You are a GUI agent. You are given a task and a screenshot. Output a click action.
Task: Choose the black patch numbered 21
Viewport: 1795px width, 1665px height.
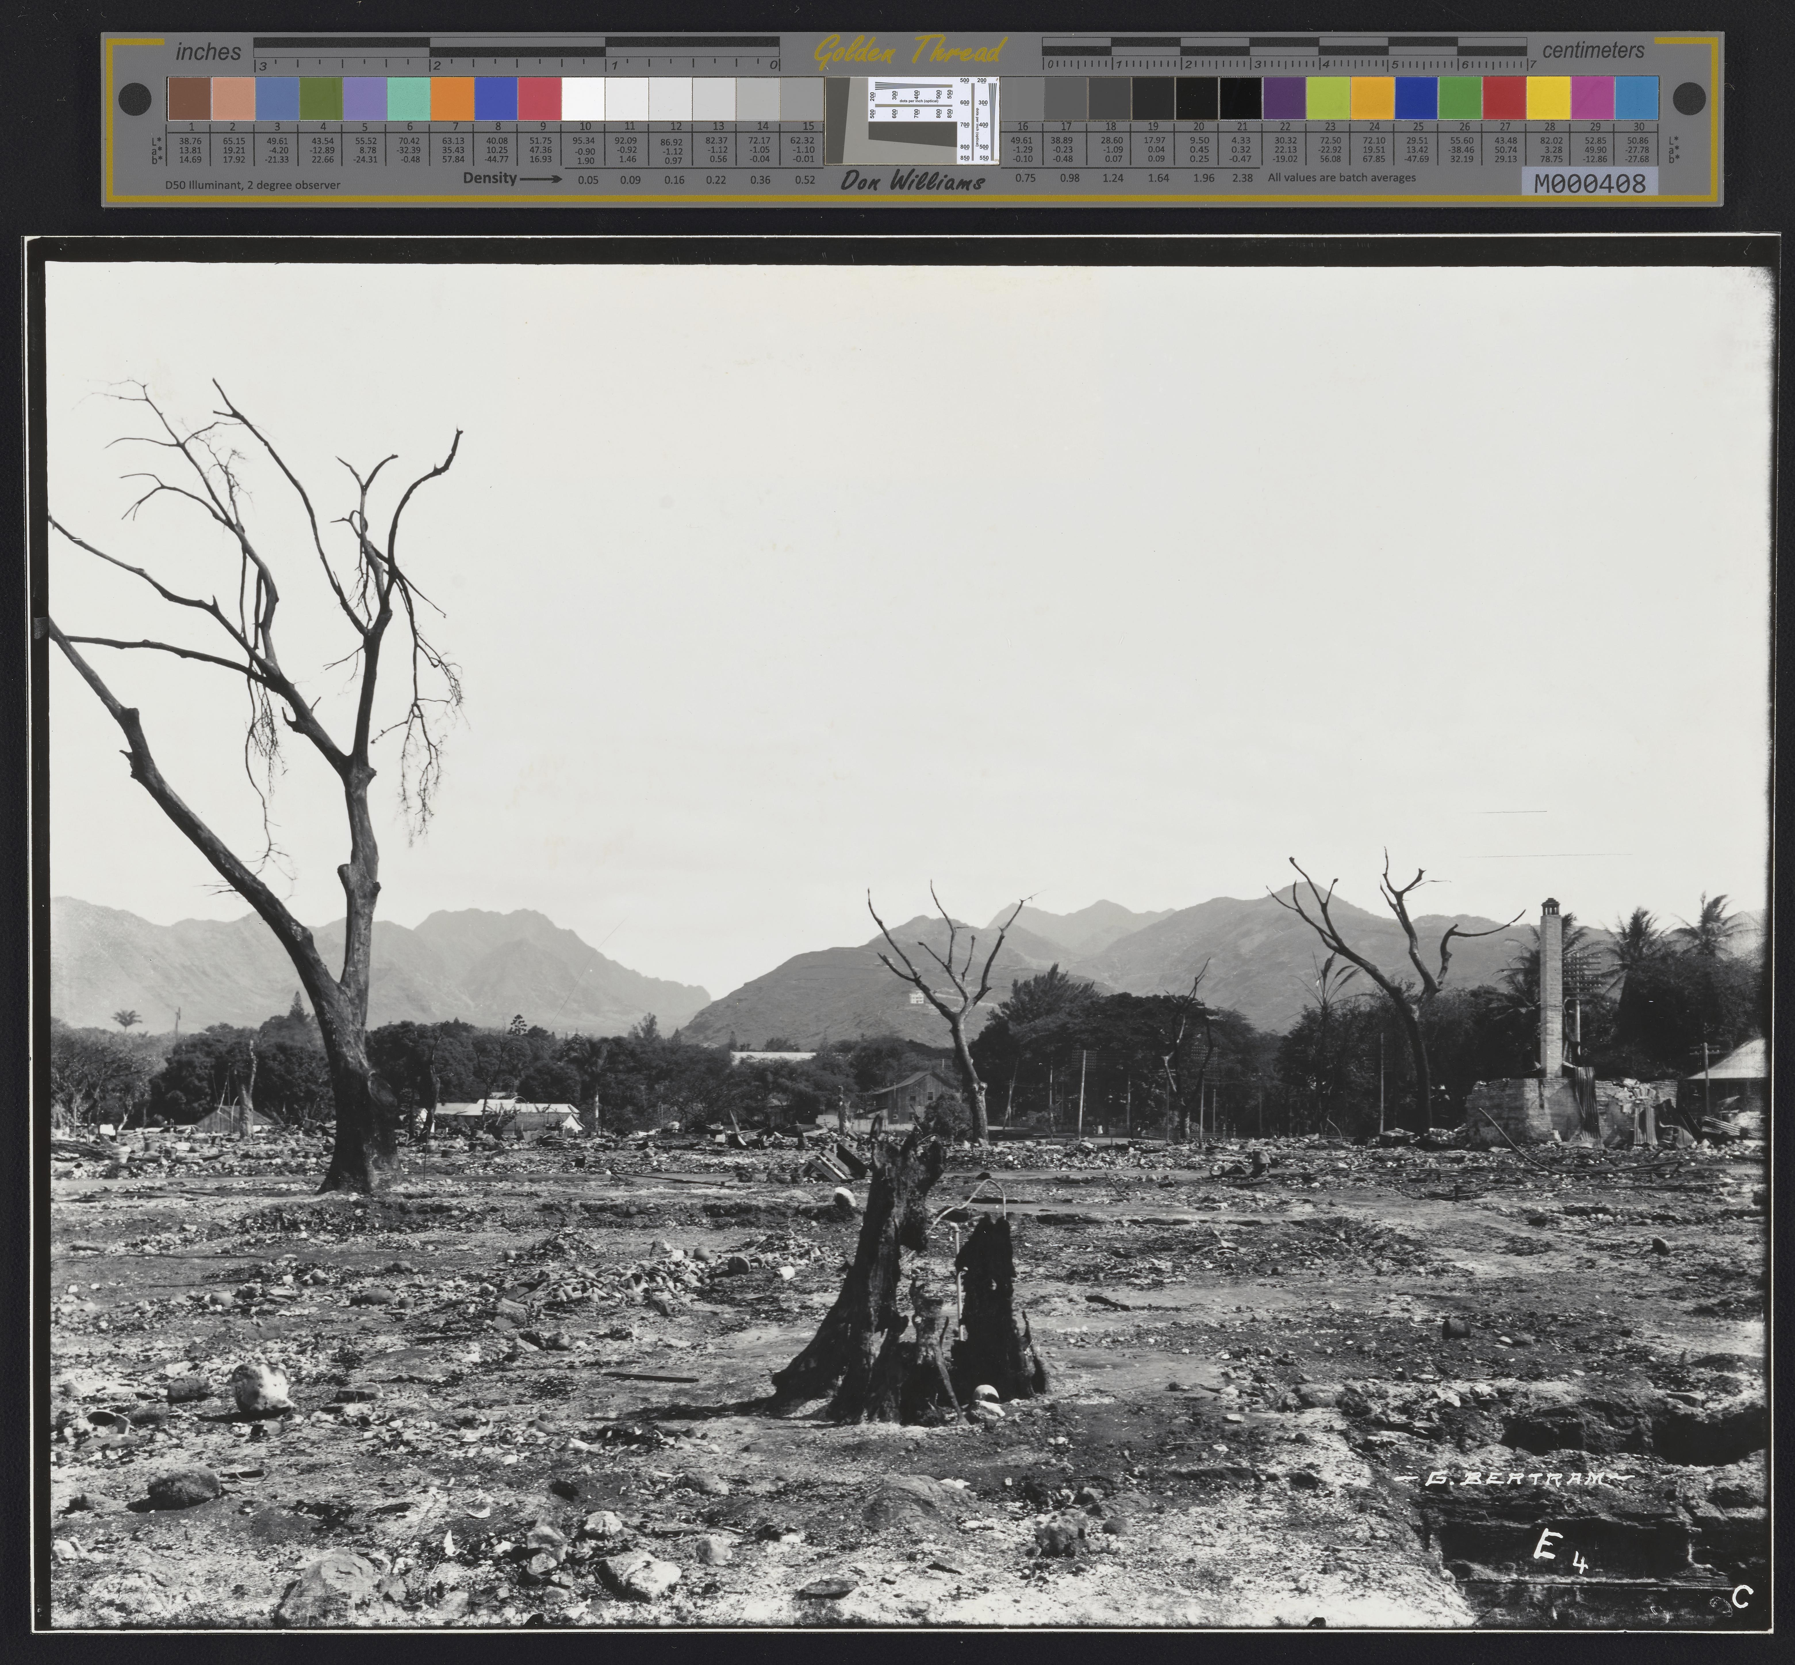[x=1241, y=98]
